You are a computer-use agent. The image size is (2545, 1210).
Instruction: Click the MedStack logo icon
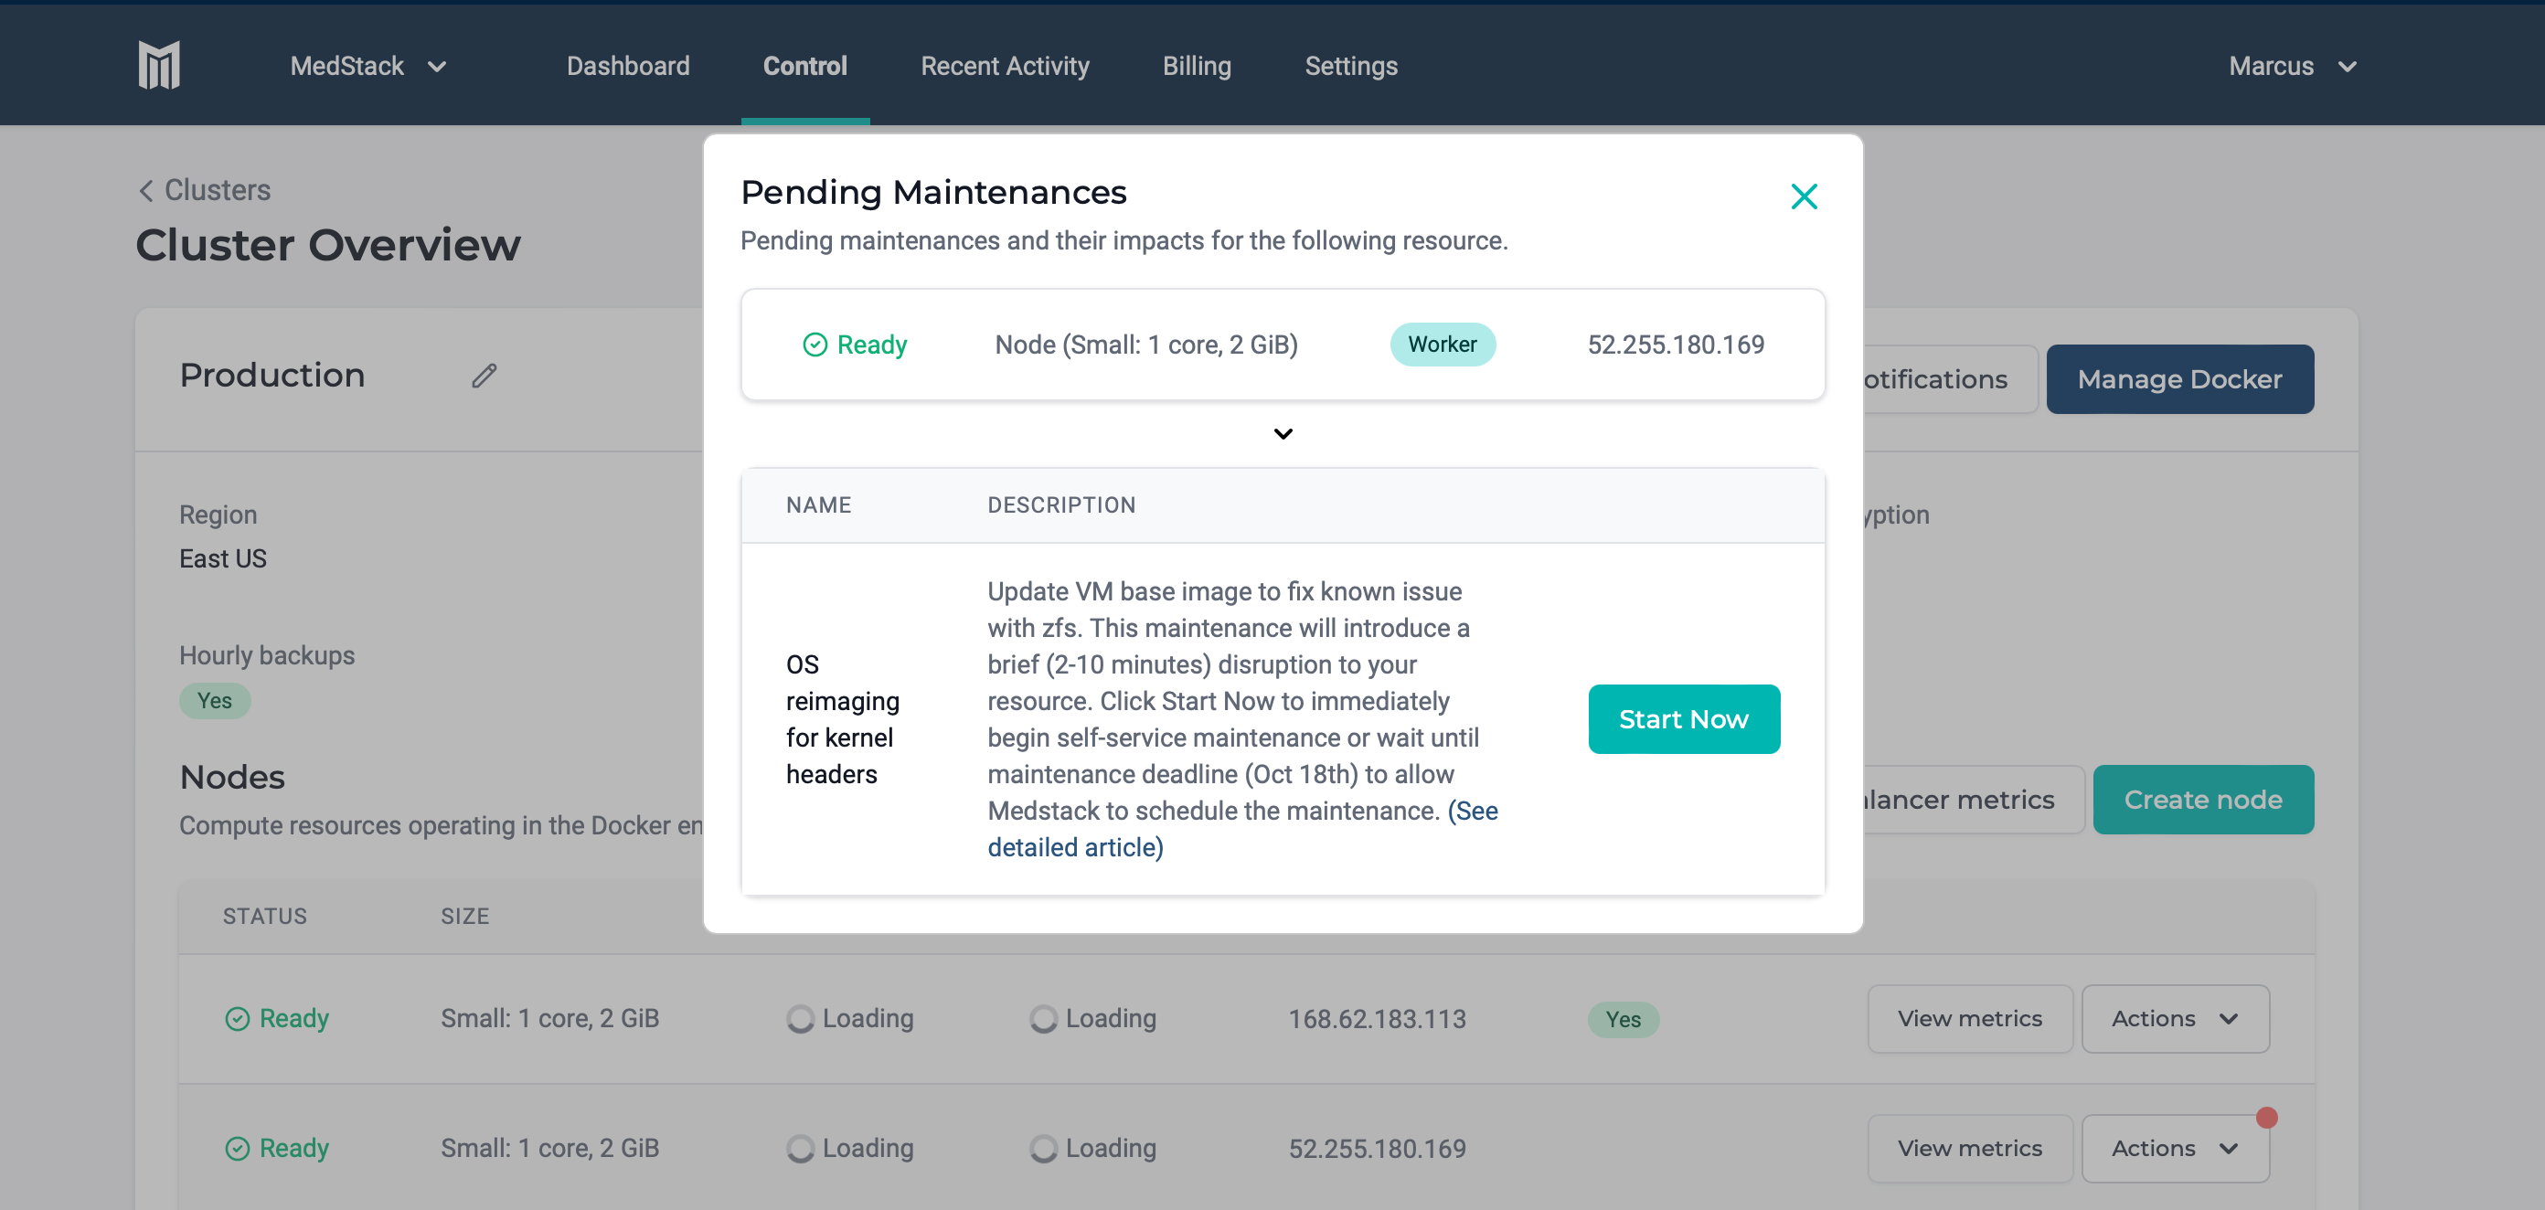point(158,65)
